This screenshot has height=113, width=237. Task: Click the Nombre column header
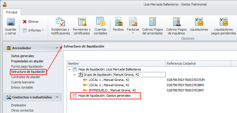(116, 63)
